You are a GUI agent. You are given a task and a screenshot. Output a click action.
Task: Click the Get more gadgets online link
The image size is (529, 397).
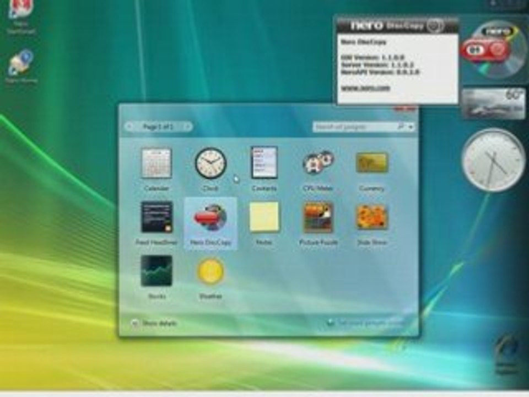coord(366,323)
